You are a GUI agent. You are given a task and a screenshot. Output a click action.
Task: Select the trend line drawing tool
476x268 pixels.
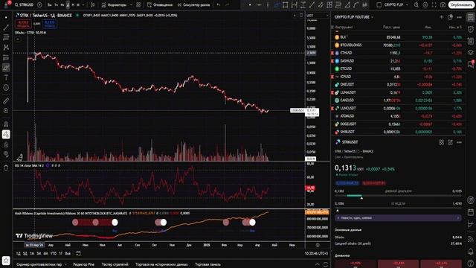6,28
